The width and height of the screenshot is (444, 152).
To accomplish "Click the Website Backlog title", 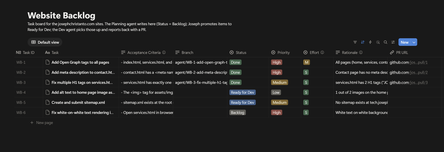I will [x=61, y=15].
